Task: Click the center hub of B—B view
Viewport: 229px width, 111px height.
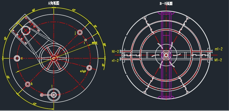Action: click(x=166, y=55)
